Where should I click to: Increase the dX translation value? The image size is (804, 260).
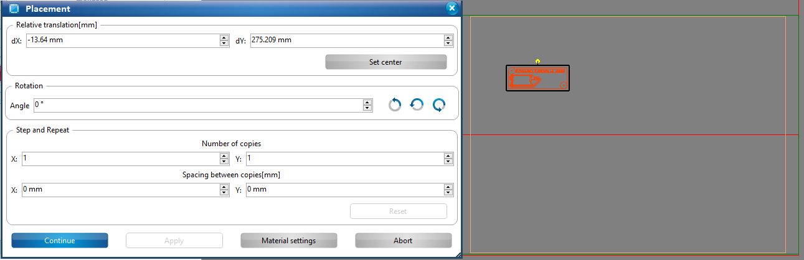click(x=224, y=38)
